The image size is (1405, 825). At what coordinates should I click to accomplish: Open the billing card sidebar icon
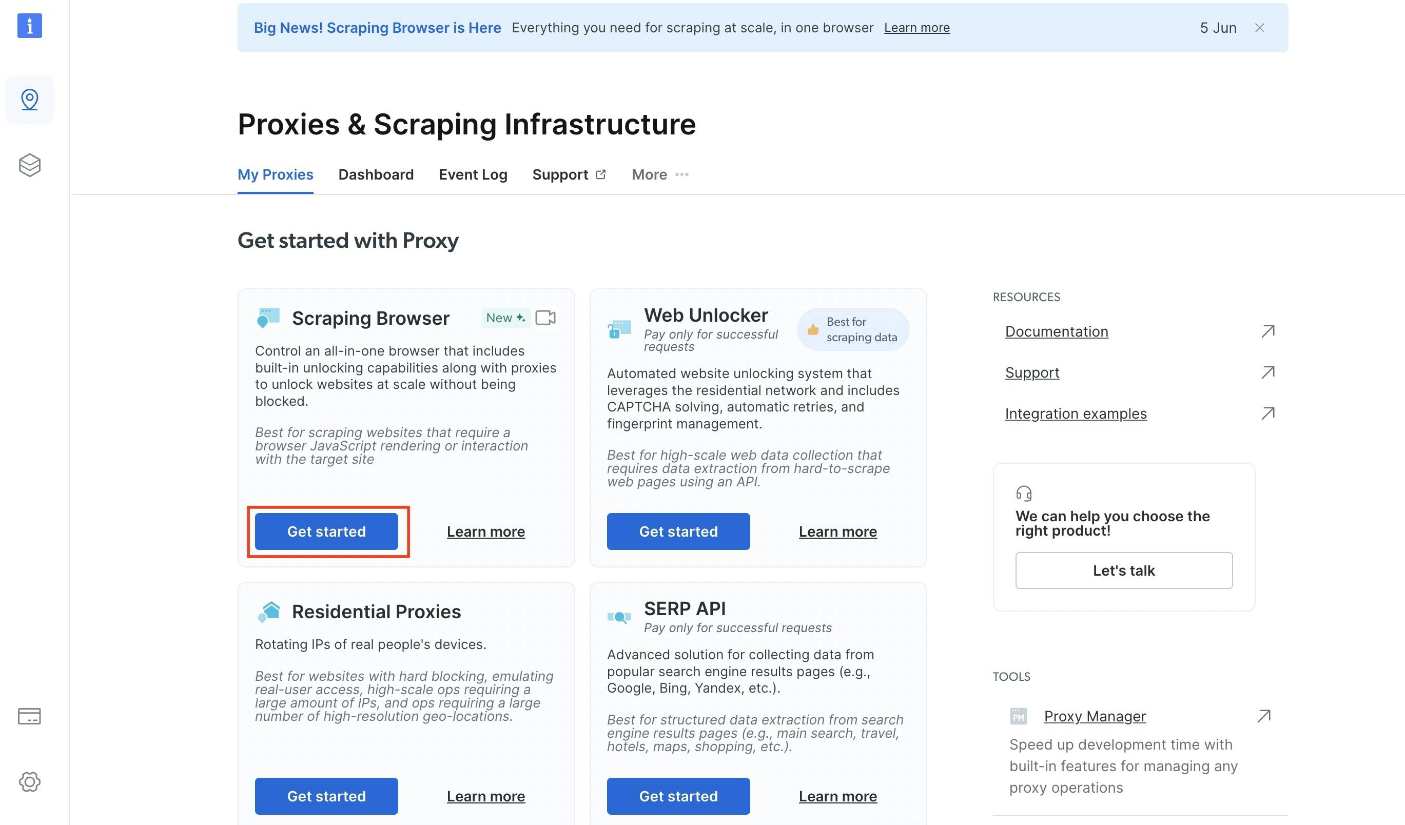coord(30,716)
